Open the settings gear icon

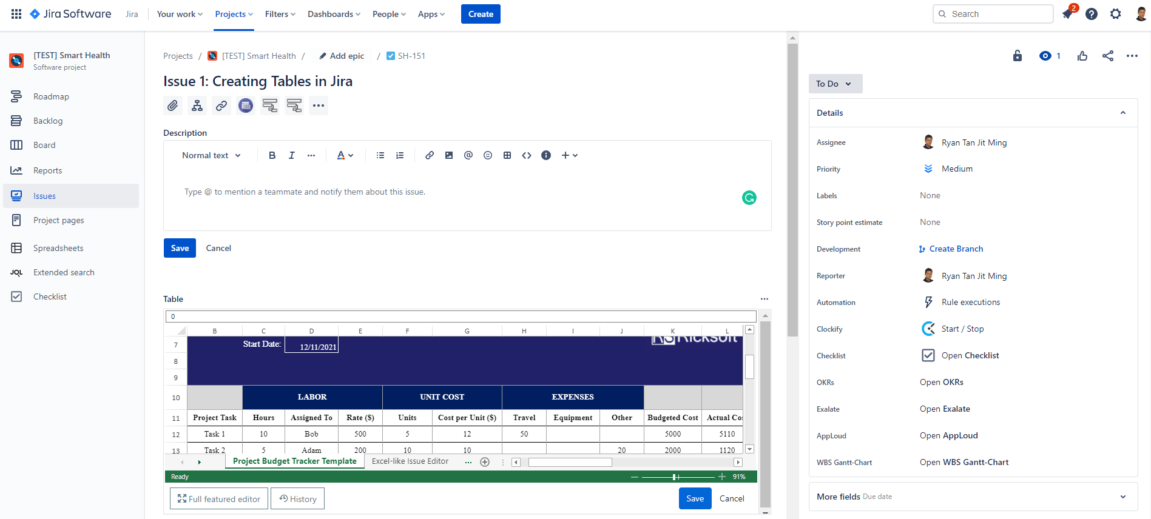point(1116,14)
